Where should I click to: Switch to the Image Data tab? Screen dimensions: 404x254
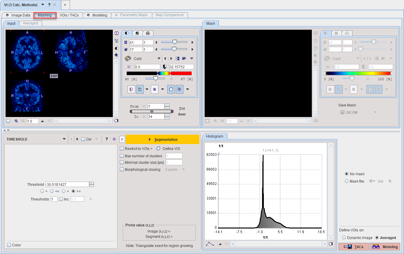[18, 15]
